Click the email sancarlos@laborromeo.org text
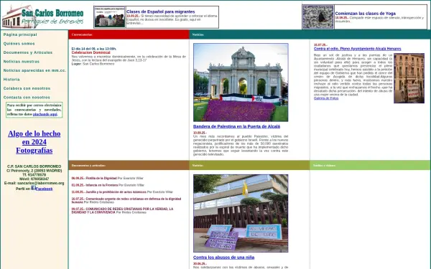The height and width of the screenshot is (269, 431). [41, 183]
